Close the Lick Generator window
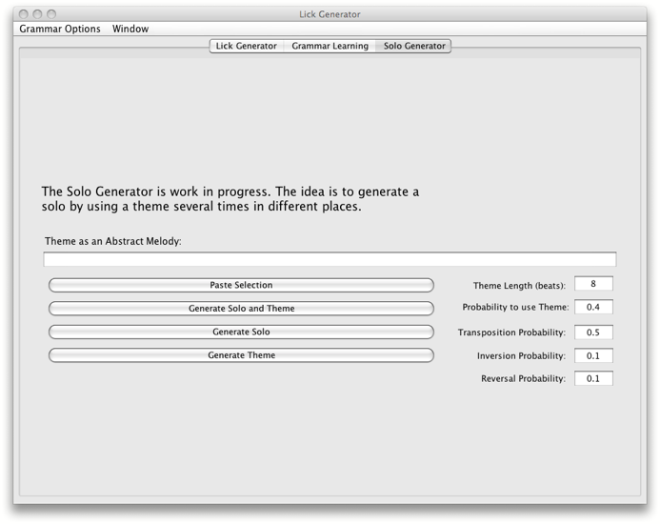This screenshot has height=524, width=660. 25,13
